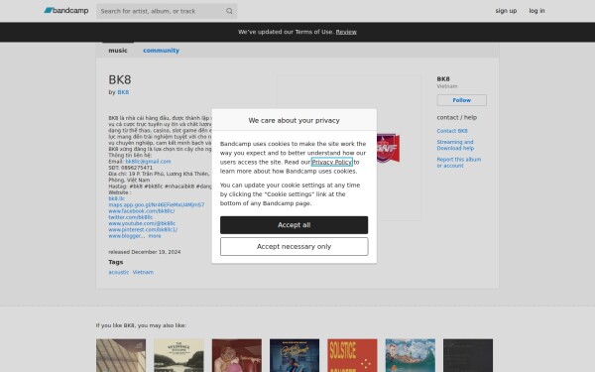Select the Vietnam tag
This screenshot has height=372, width=595.
[143, 272]
